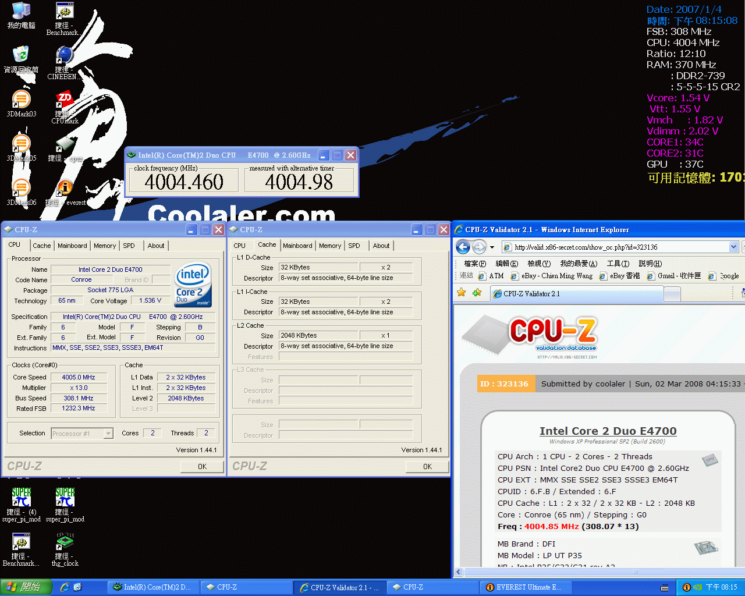Select the 3DMark05 desktop icon
The width and height of the screenshot is (745, 596).
tap(21, 148)
